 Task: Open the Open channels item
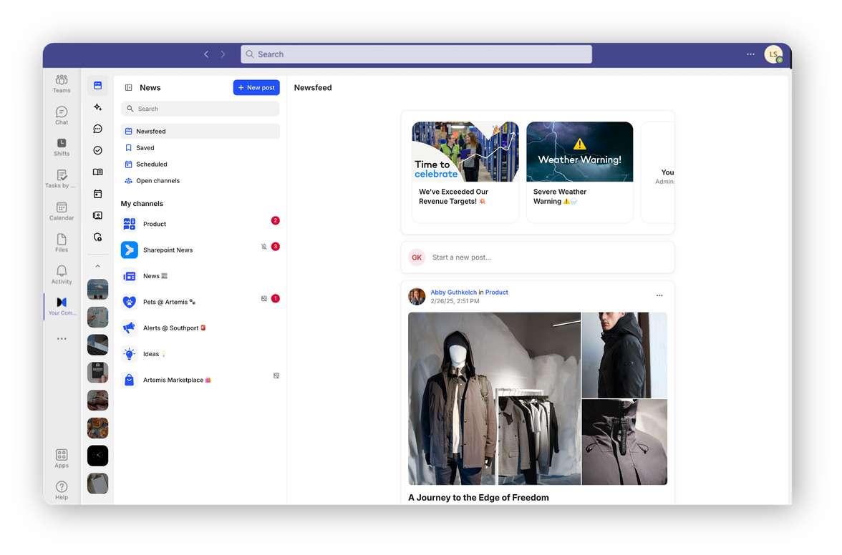click(200, 181)
